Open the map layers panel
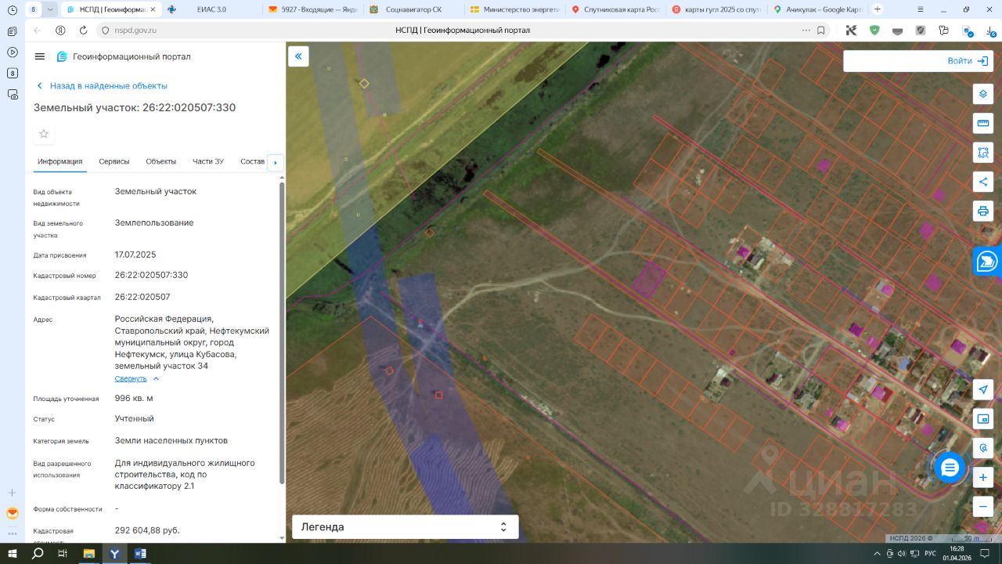The image size is (1002, 564). (983, 94)
